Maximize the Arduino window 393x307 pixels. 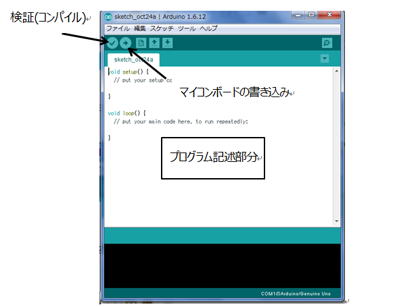311,15
